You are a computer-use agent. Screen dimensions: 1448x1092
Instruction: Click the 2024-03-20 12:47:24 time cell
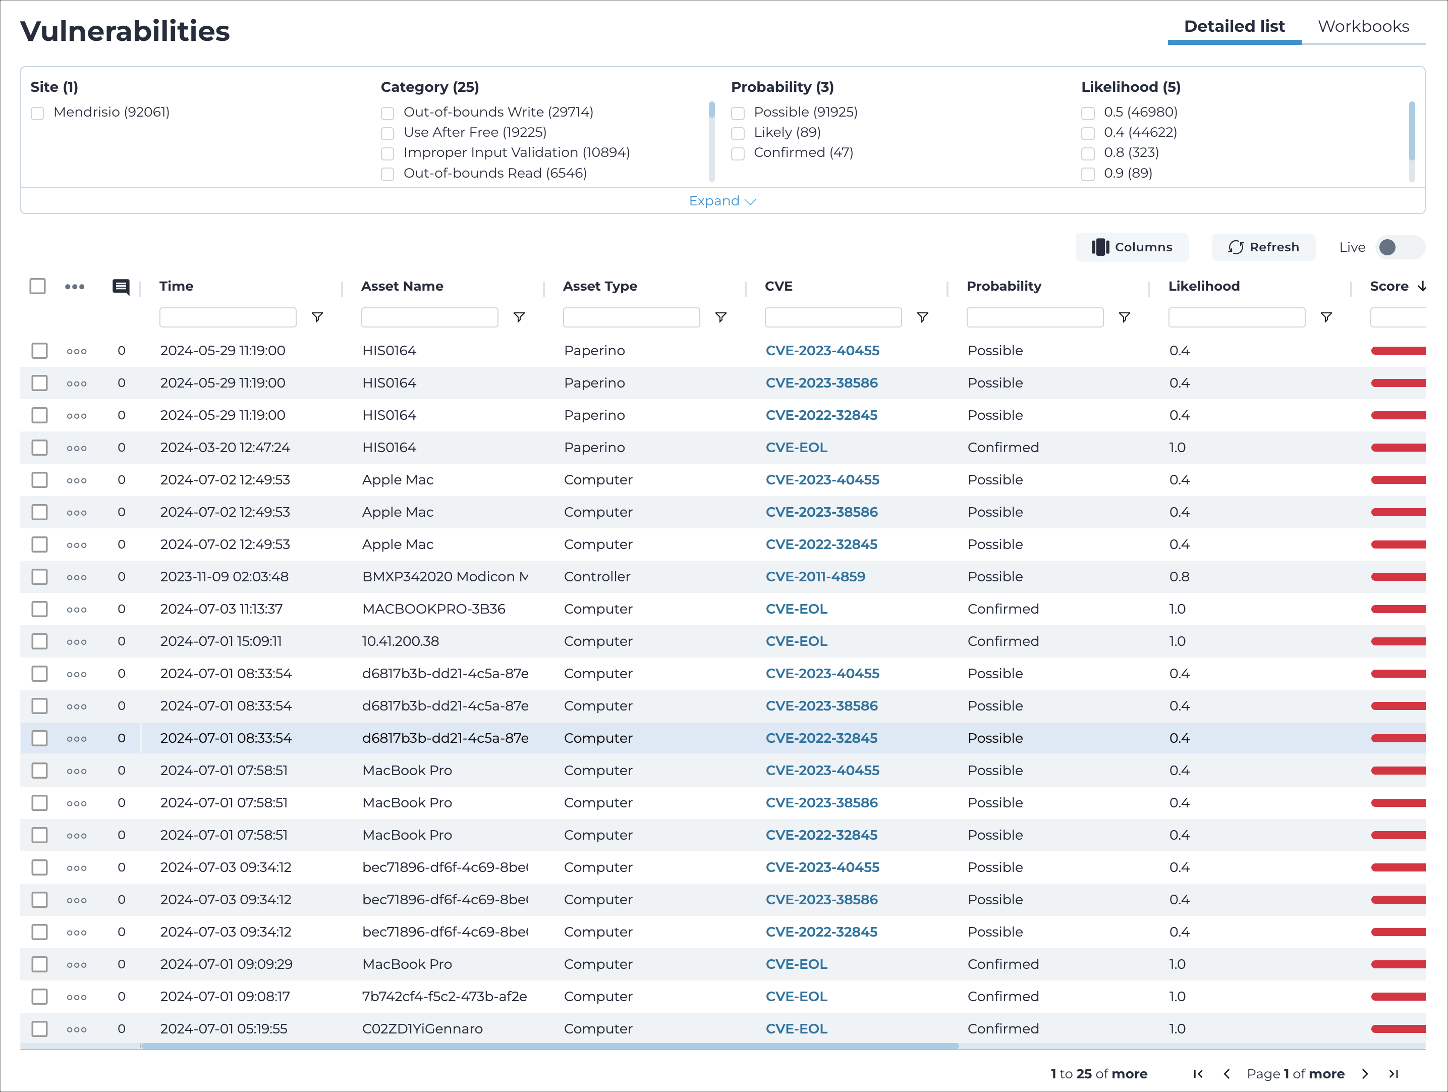(x=225, y=448)
